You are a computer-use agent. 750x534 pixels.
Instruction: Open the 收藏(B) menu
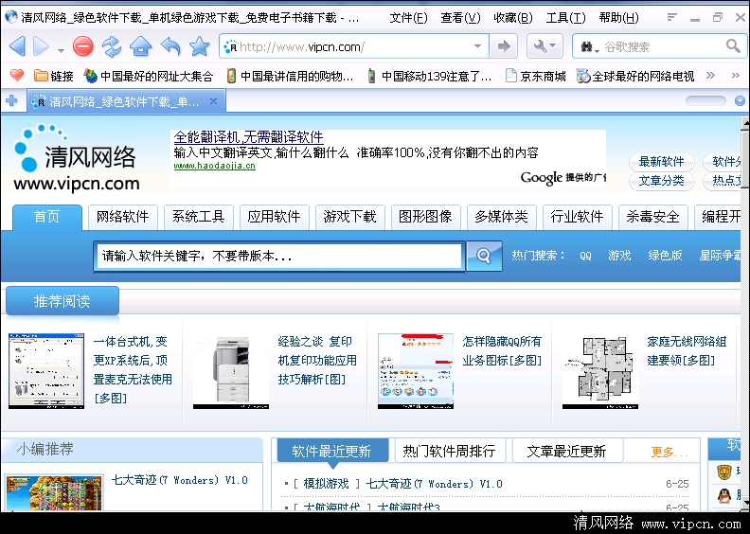tap(512, 18)
